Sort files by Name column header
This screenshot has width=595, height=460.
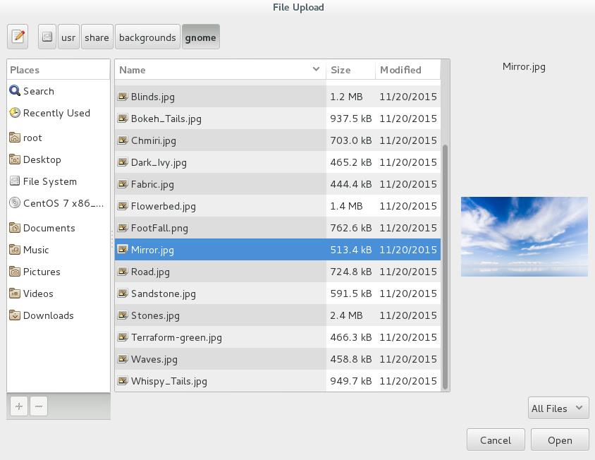[x=220, y=70]
